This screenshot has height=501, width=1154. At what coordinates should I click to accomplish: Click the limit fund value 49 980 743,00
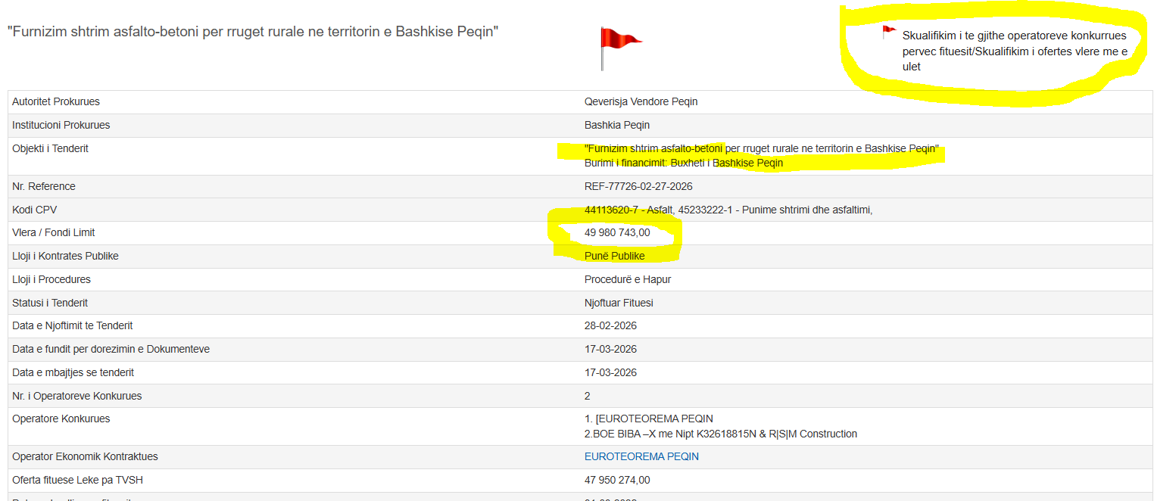pos(617,232)
